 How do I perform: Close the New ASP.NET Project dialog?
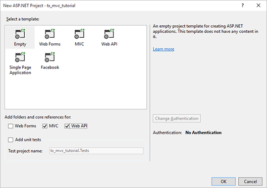pos(258,6)
